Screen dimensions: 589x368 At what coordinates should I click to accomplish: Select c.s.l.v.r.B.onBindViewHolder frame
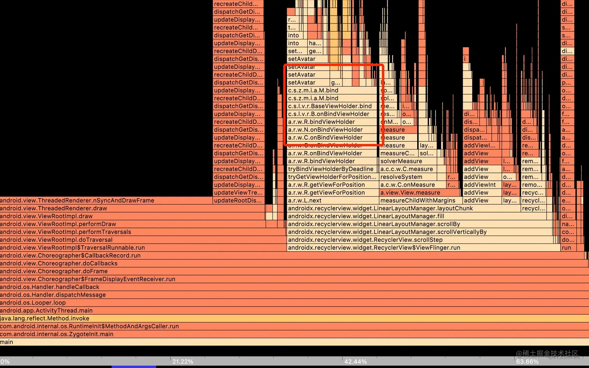(332, 114)
